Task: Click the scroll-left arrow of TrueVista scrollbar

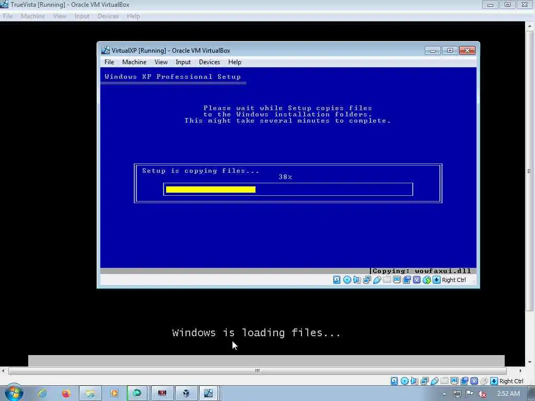Action: point(3,371)
